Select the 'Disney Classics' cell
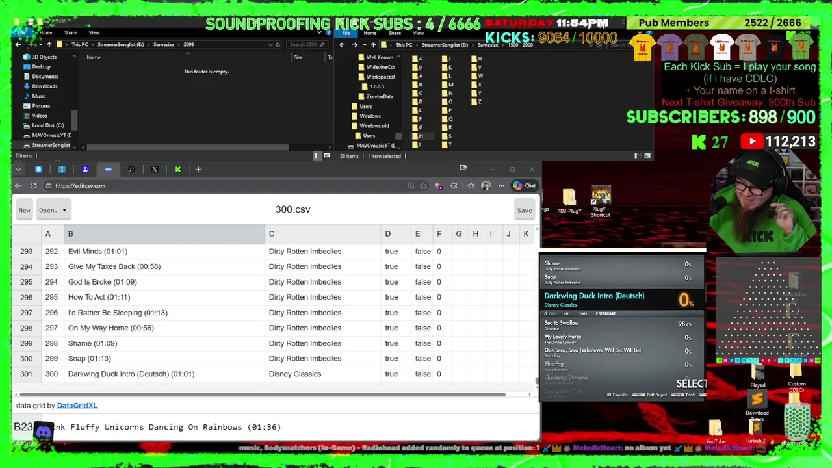 (322, 374)
